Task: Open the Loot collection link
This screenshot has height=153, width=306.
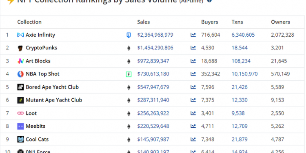Action: 31,113
